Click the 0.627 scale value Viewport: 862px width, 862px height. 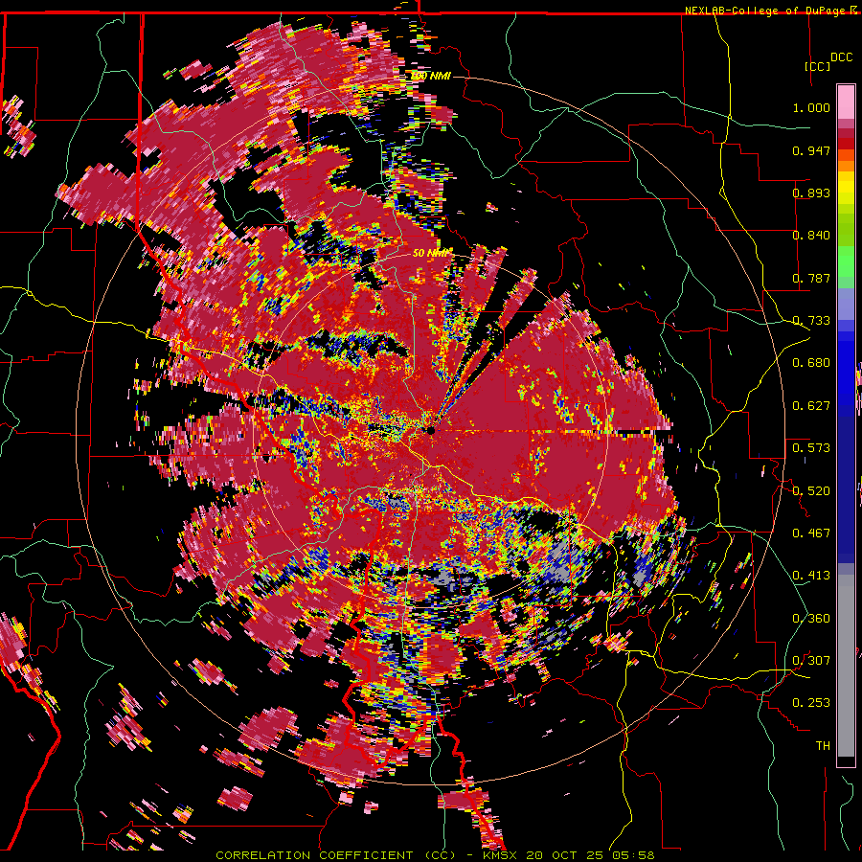pos(811,406)
